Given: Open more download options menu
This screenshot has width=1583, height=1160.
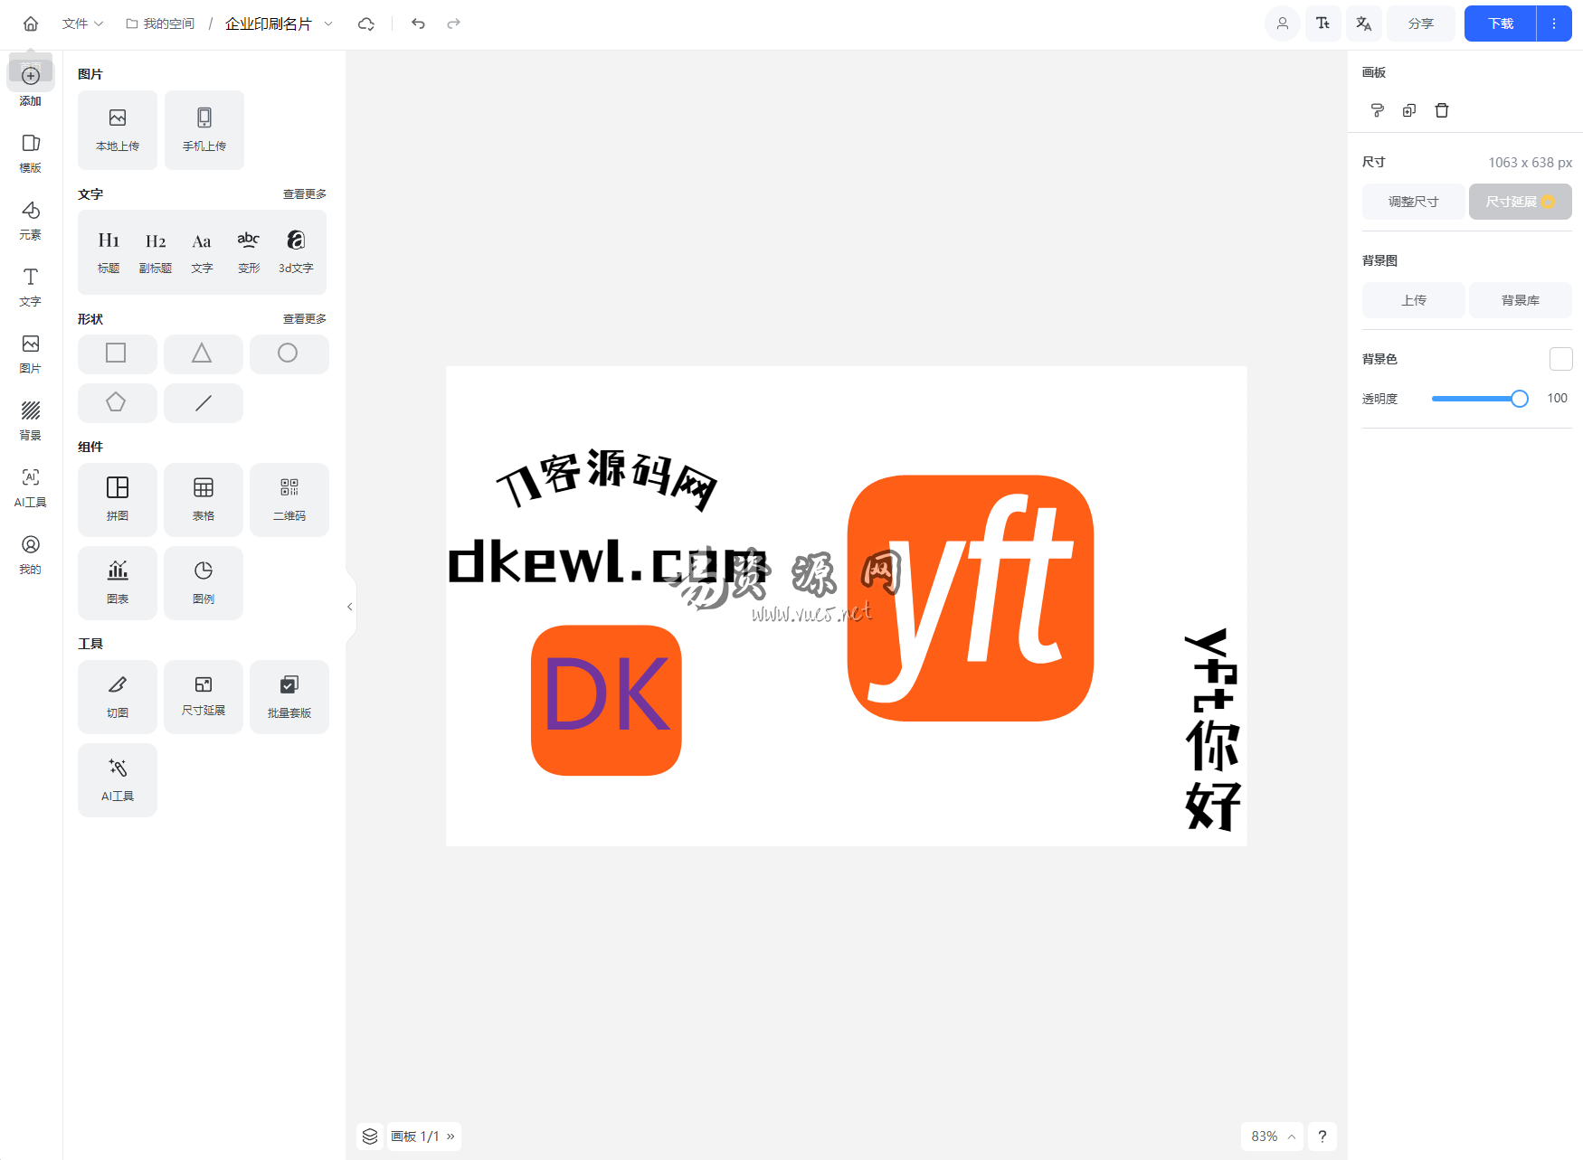Looking at the screenshot, I should [1554, 24].
